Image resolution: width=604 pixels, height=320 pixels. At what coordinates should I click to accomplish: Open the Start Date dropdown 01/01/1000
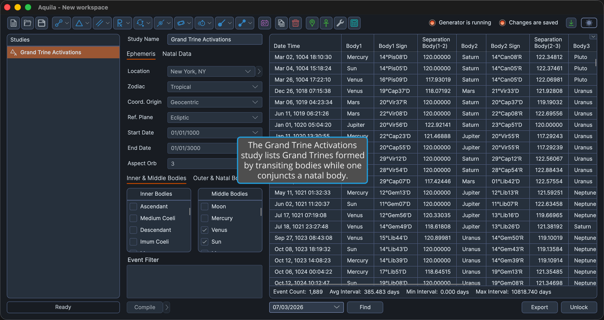click(214, 133)
